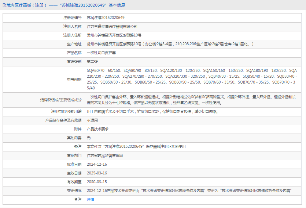The image size is (306, 208).
Task: Click the intended use text 用于内窥镜手术
Action: click(x=152, y=112)
